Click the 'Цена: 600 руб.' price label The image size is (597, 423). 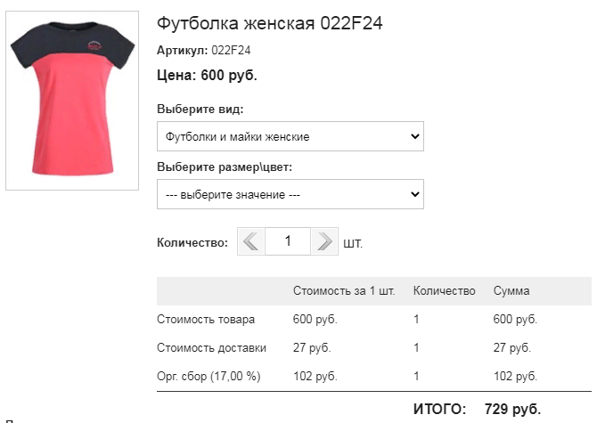(207, 75)
